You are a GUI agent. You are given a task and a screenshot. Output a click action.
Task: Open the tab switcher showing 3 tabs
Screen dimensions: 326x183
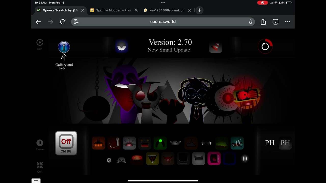pyautogui.click(x=275, y=22)
